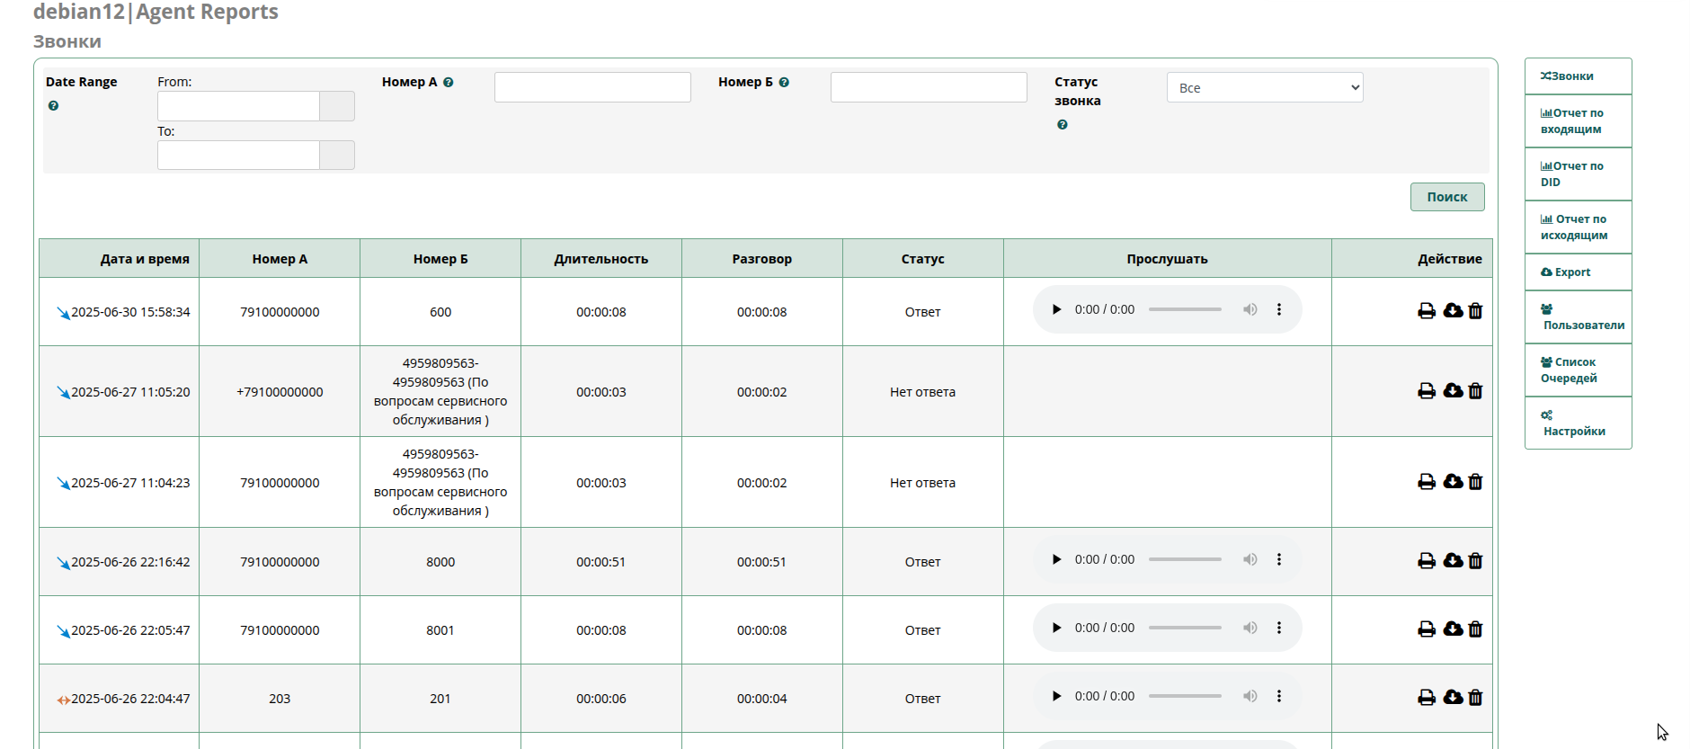Focus the Номер Б input field

929,87
